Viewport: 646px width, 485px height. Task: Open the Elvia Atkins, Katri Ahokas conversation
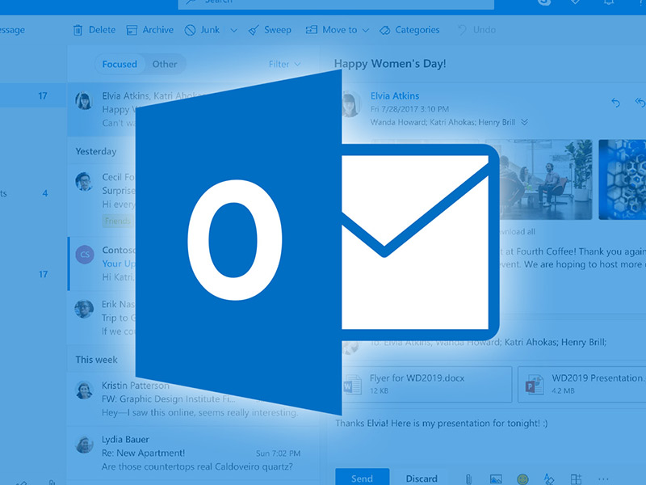(194, 109)
